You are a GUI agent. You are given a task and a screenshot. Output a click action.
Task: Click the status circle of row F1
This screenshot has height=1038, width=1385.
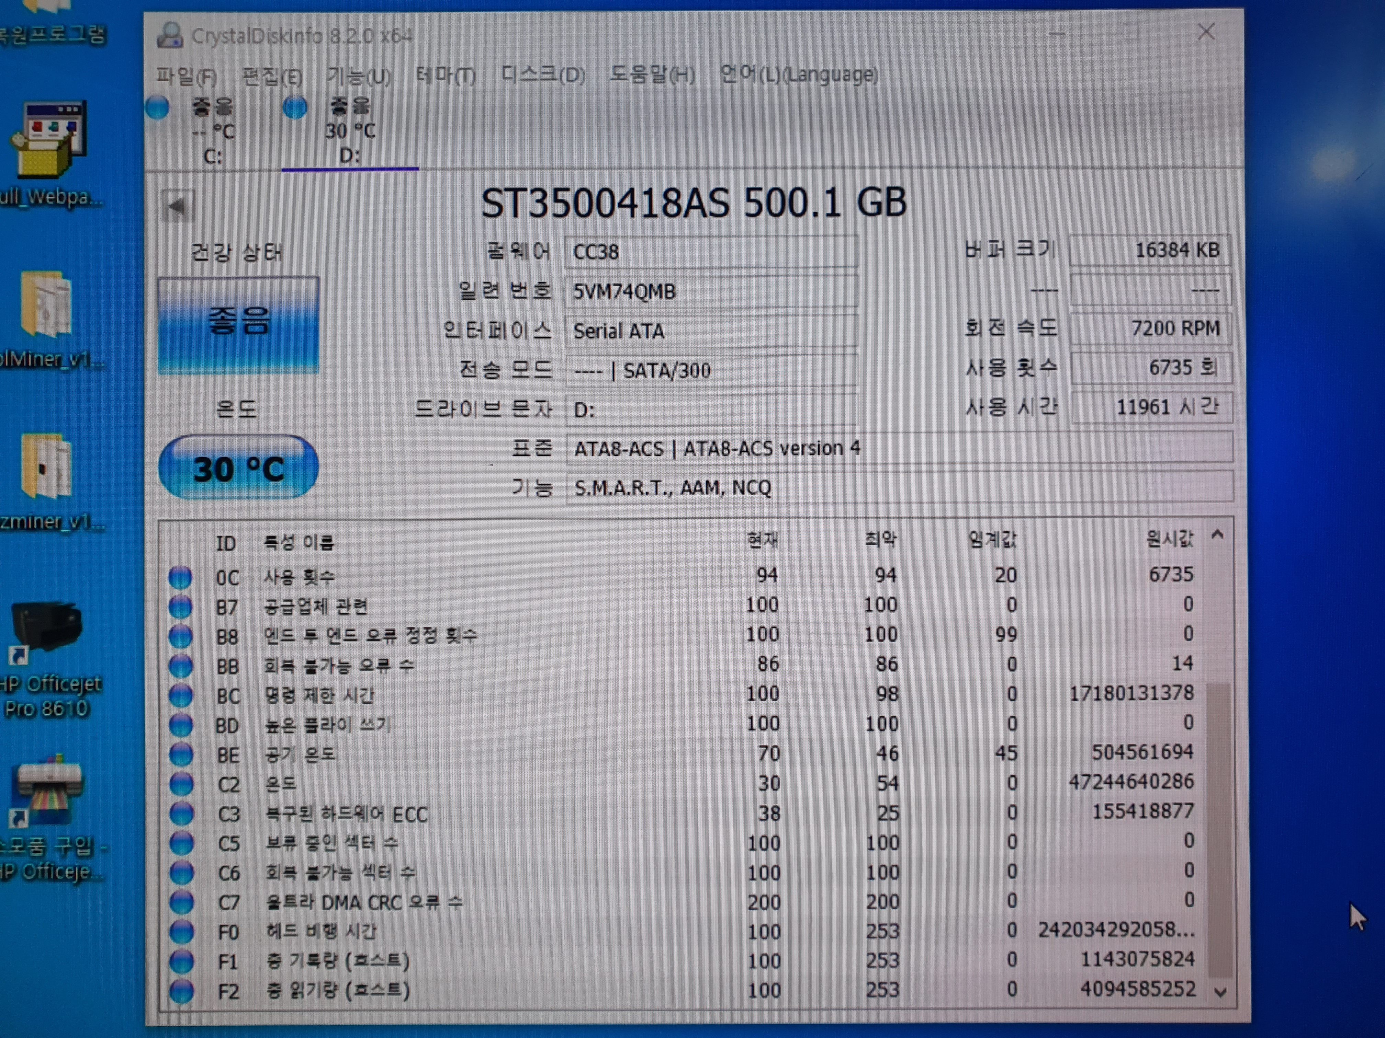pos(182,961)
